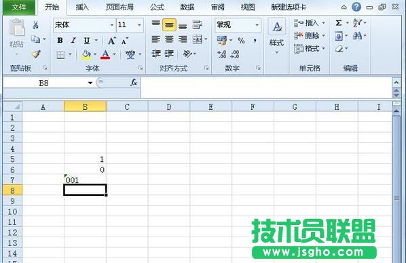This screenshot has width=406, height=263.
Task: Open underline style dropdown arrow
Action: tap(96, 41)
